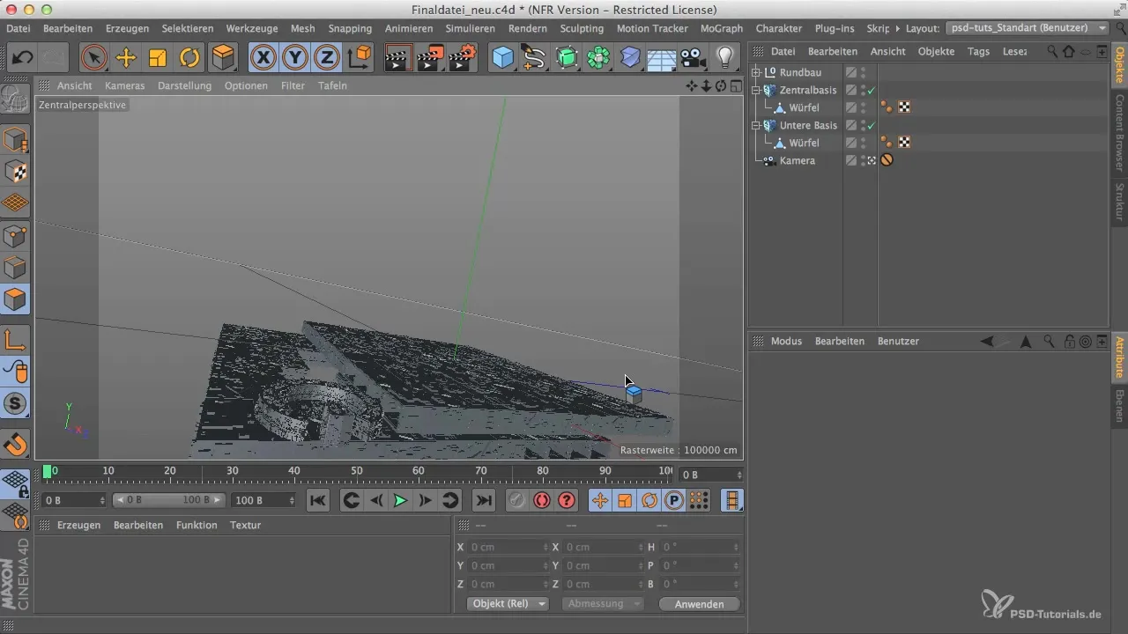Click the Render View clapperboard icon

[x=399, y=58]
